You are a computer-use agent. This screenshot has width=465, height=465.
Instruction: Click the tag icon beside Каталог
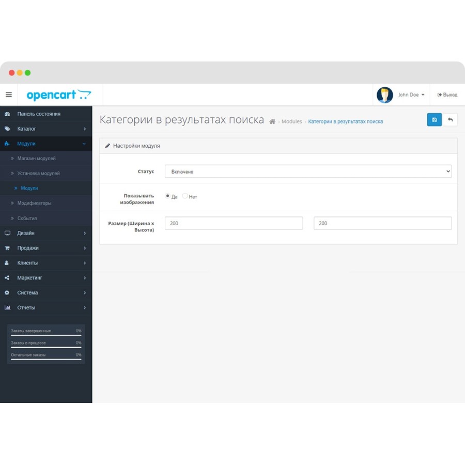(7, 129)
